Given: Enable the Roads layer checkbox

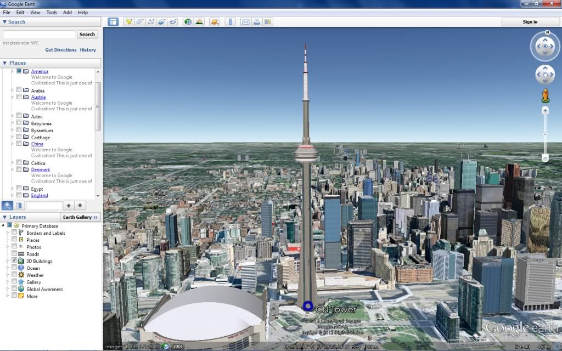Looking at the screenshot, I should 14,253.
